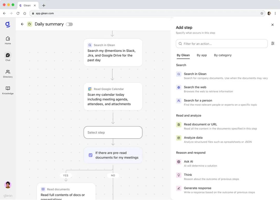Screen dimensions: 280x200
Task: Choose the Search in Glean action
Action: tap(222, 76)
